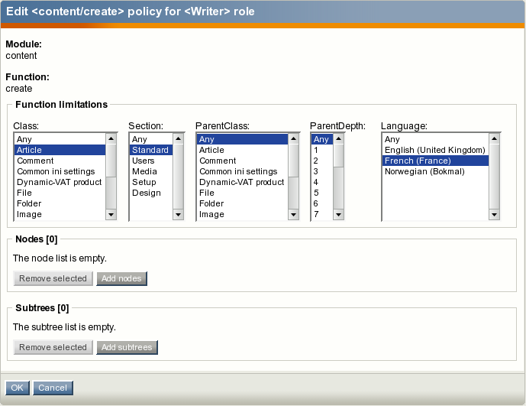Image resolution: width=526 pixels, height=406 pixels.
Task: Select Image in the Class list
Action: point(60,214)
